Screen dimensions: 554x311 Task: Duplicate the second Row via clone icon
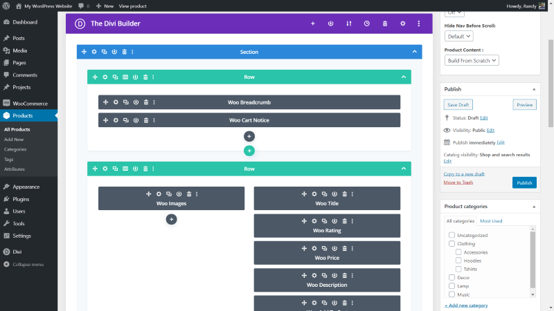pyautogui.click(x=115, y=169)
